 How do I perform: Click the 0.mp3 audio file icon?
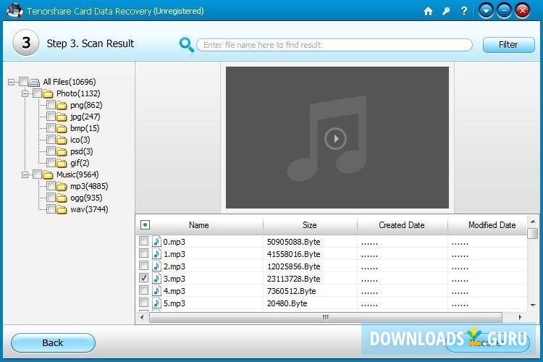[x=156, y=241]
